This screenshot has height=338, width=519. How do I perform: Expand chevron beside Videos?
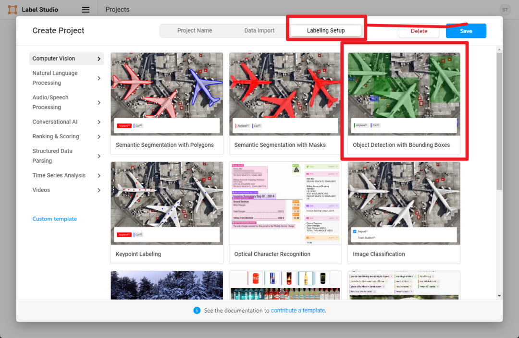(x=99, y=190)
